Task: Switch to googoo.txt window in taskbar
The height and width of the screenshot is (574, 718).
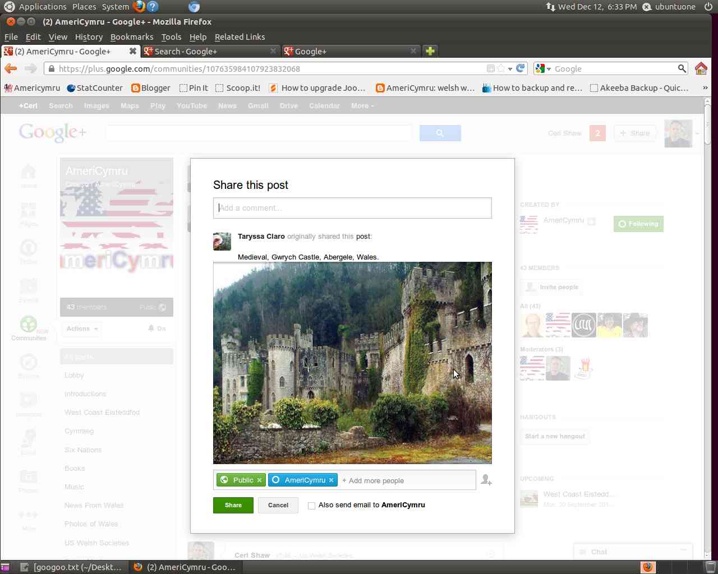Action: click(71, 567)
